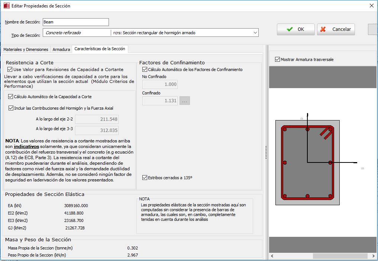Screen dimensions: 378x261
Task: Toggle Use Valor para Revisiones de Capacidad checkbox
Action: pos(10,70)
